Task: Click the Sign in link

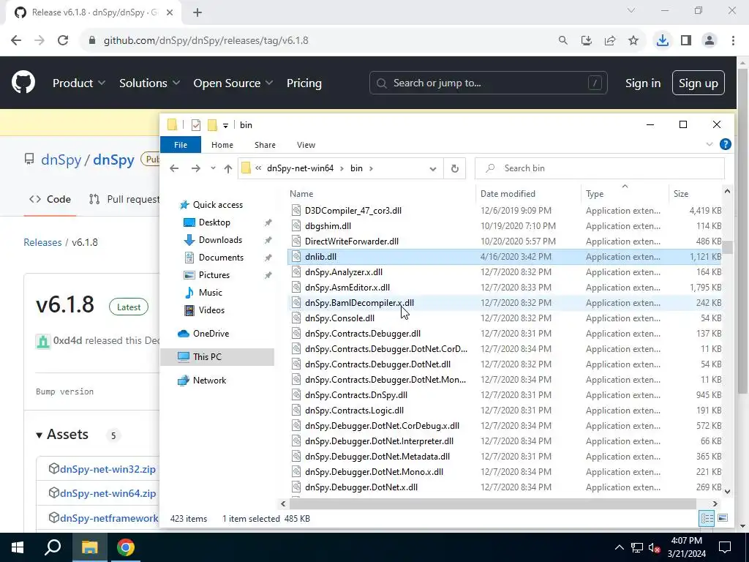Action: [x=643, y=83]
